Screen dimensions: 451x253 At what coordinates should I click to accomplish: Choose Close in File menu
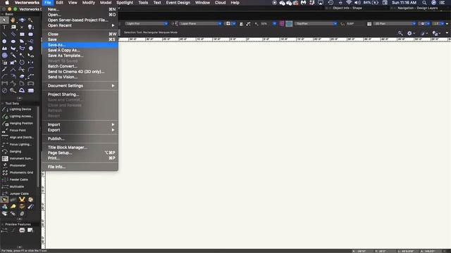pyautogui.click(x=80, y=34)
